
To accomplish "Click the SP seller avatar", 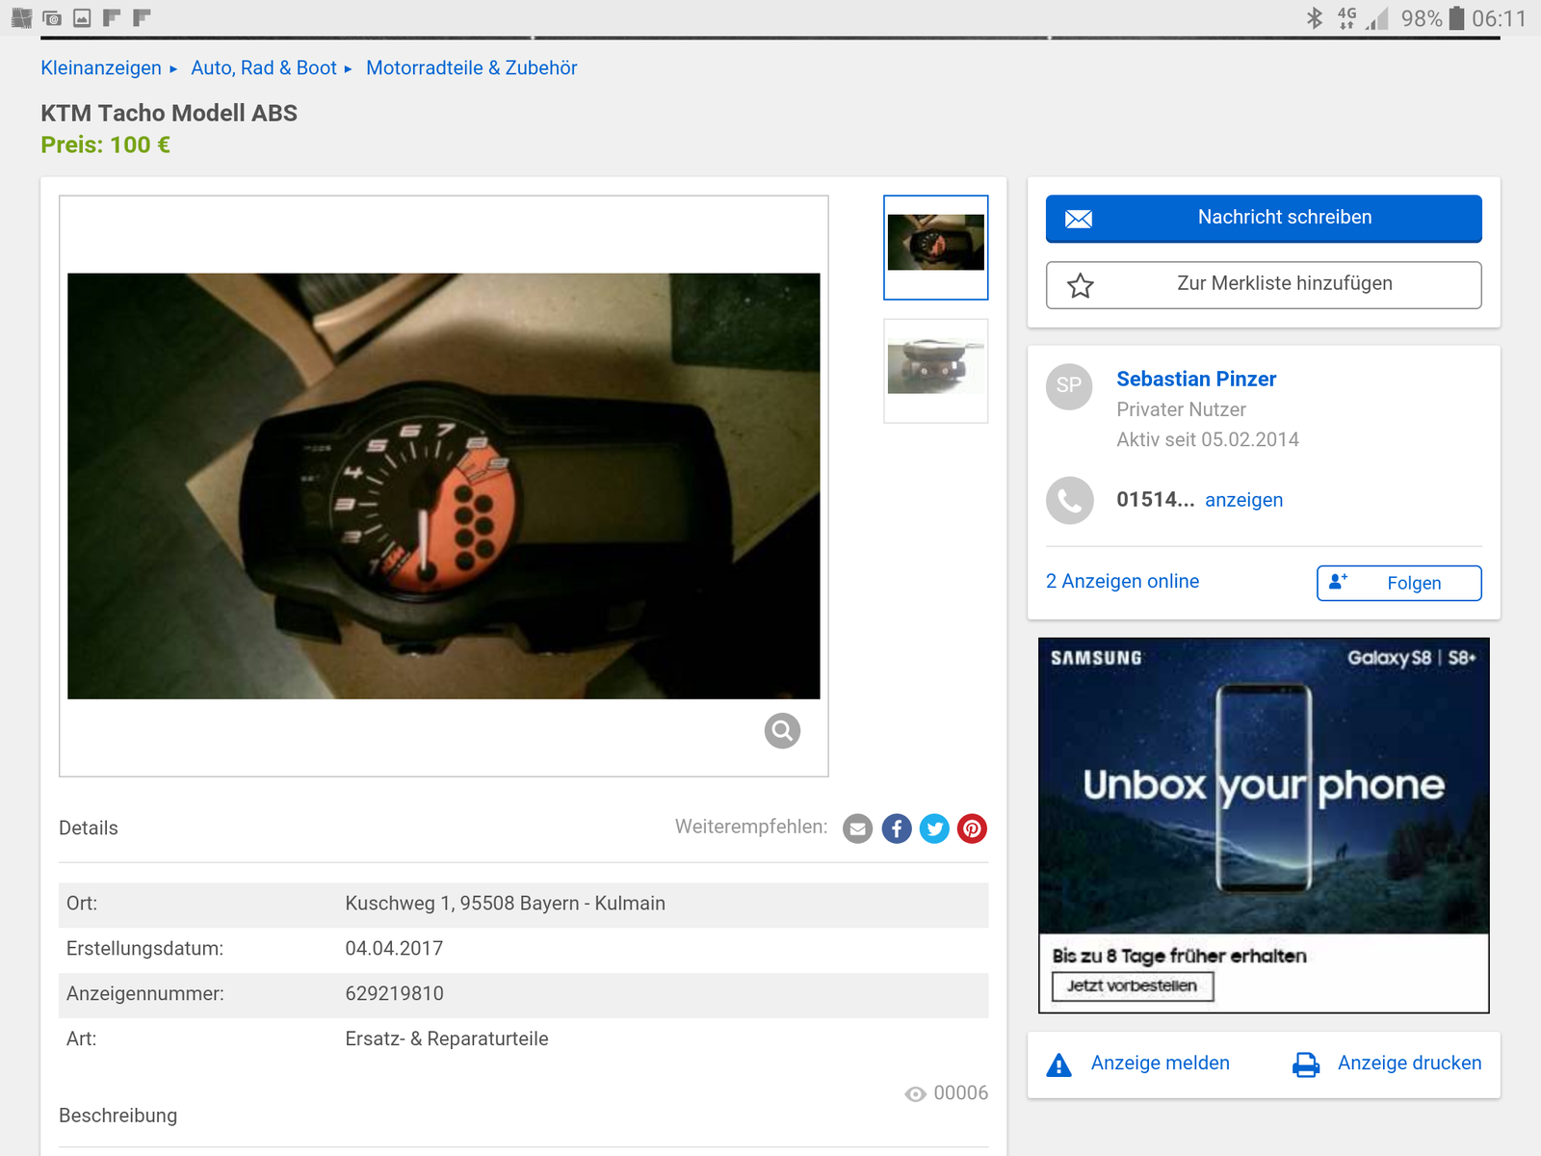I will click(x=1069, y=386).
